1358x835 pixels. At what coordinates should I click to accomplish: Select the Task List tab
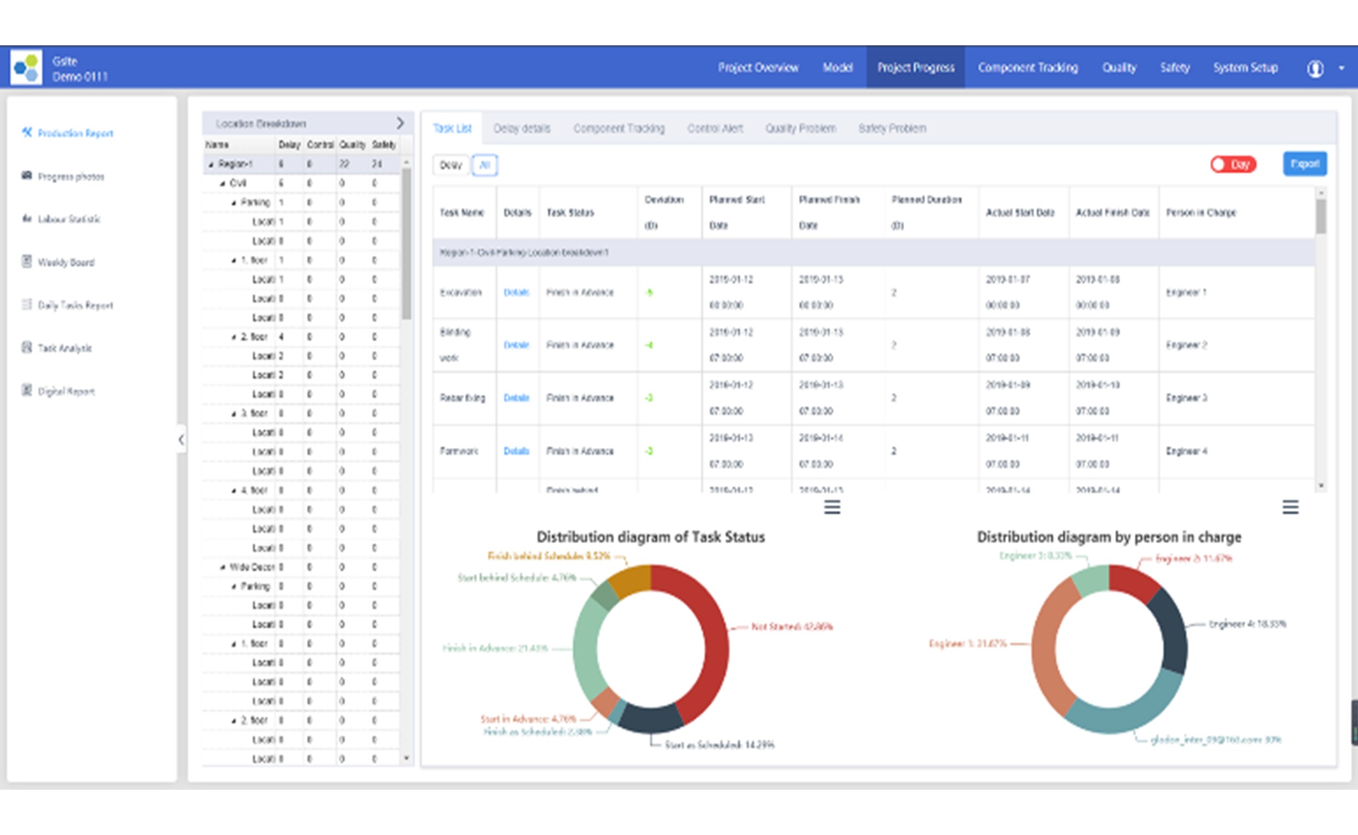pos(452,128)
